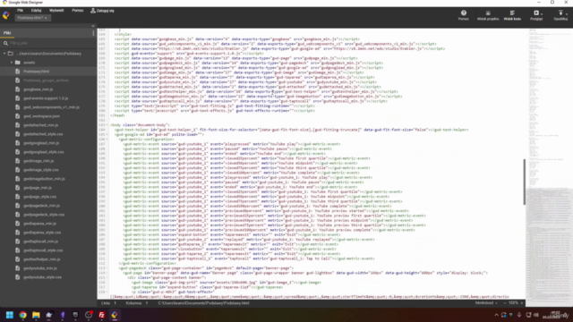This screenshot has height=322, width=573.
Task: Open FileZilla from the taskbar
Action: pos(101,315)
